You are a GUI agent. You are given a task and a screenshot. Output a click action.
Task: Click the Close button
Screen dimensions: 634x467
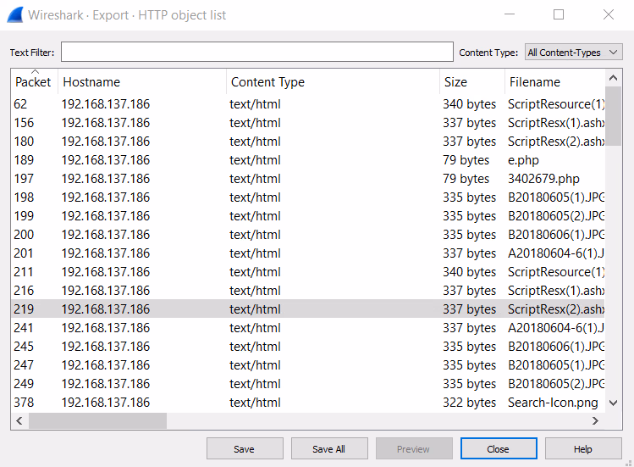(x=499, y=448)
